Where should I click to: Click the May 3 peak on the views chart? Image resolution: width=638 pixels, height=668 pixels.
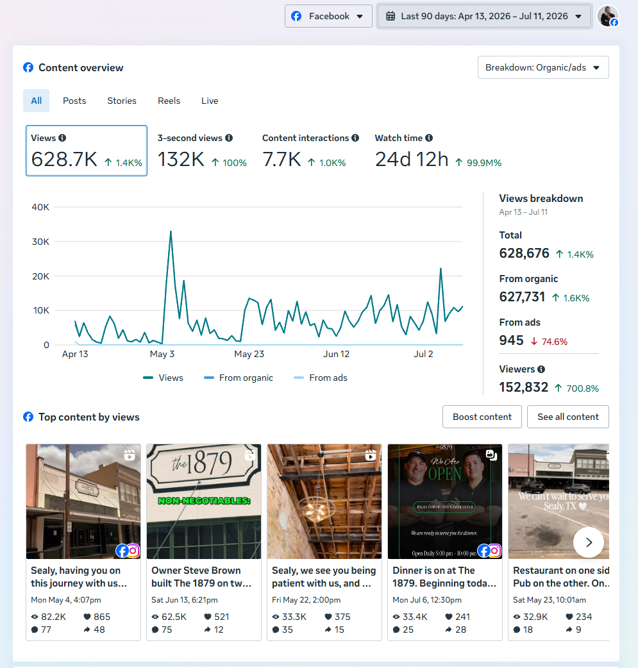[171, 232]
